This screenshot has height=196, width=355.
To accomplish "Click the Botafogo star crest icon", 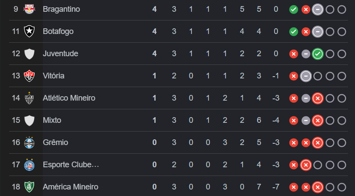I will [x=30, y=31].
